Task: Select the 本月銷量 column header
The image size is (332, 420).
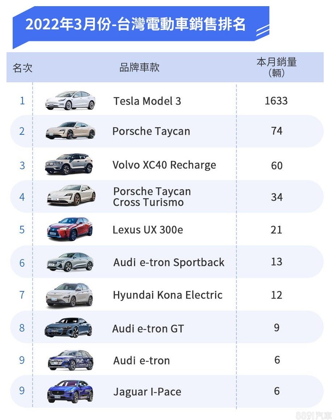Action: pyautogui.click(x=277, y=67)
